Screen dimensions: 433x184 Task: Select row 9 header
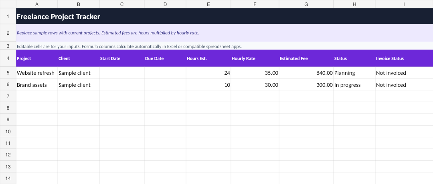[x=8, y=120]
